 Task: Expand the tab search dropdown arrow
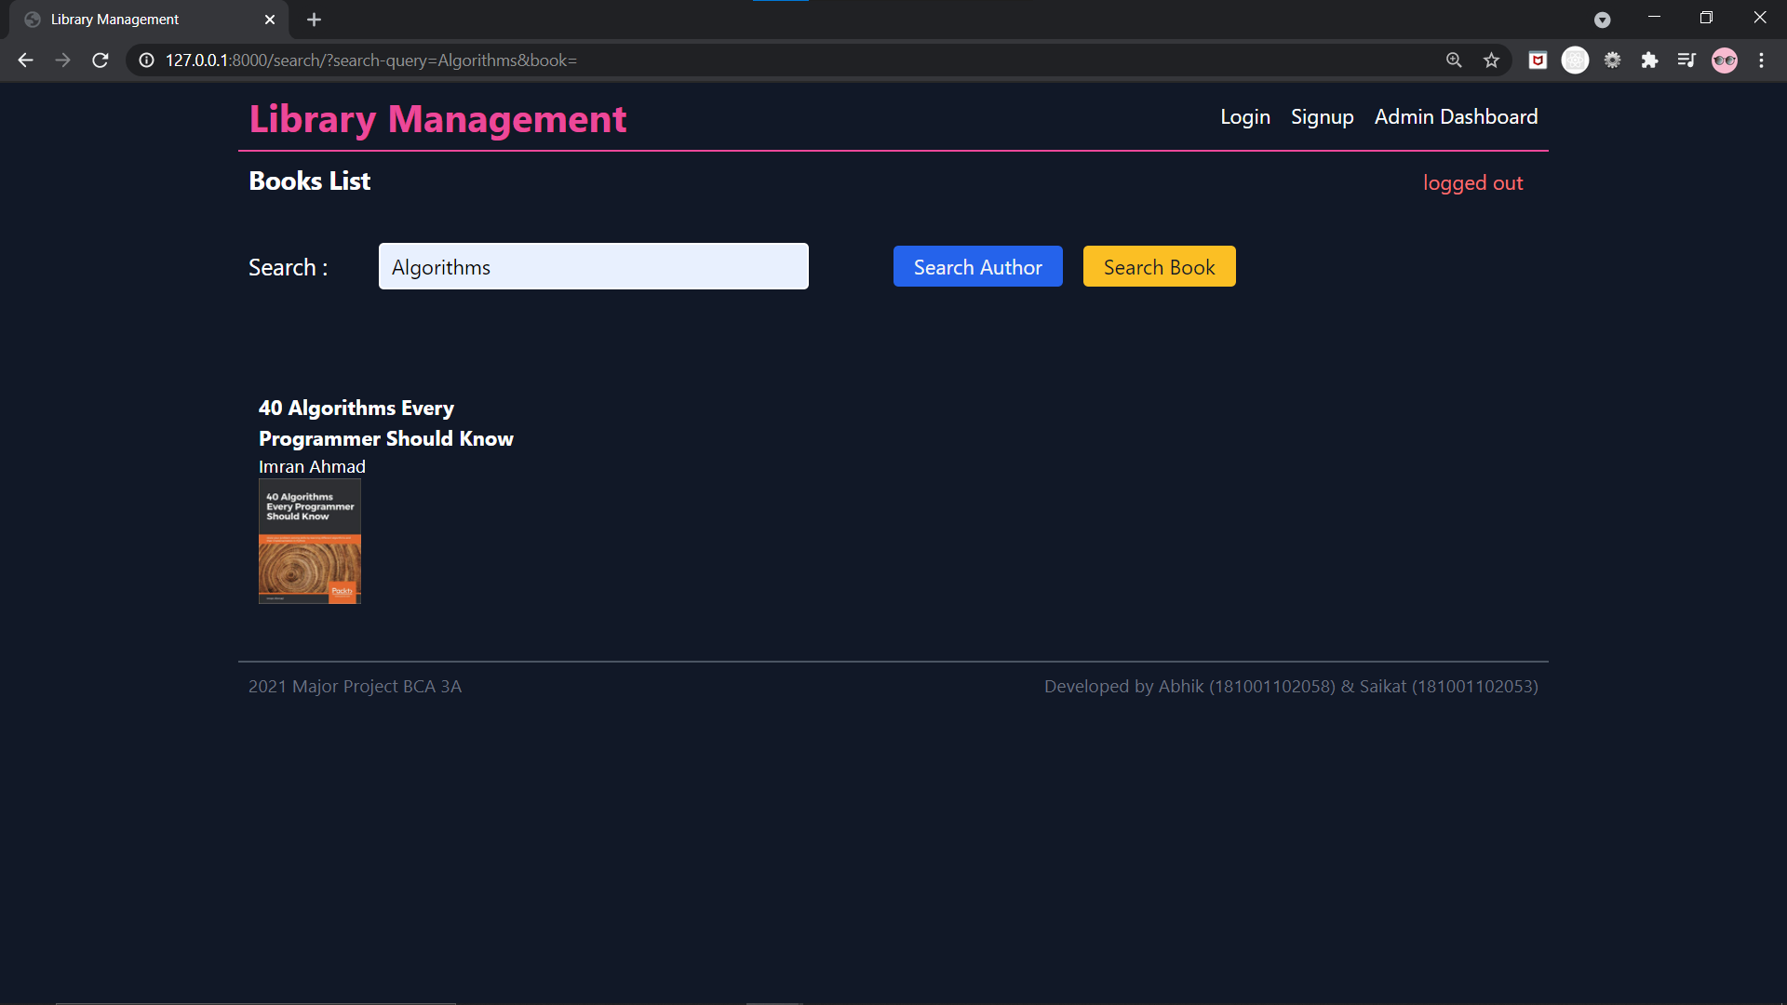pos(1602,20)
